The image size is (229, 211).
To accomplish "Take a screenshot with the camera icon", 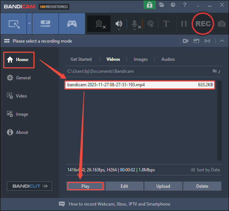I will [222, 24].
